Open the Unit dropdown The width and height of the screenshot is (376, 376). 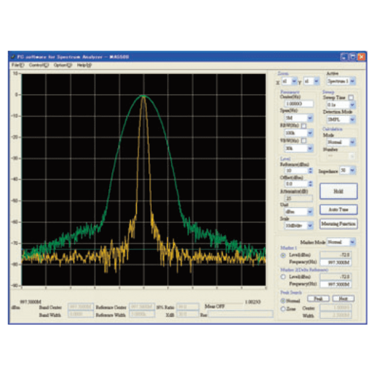click(310, 212)
